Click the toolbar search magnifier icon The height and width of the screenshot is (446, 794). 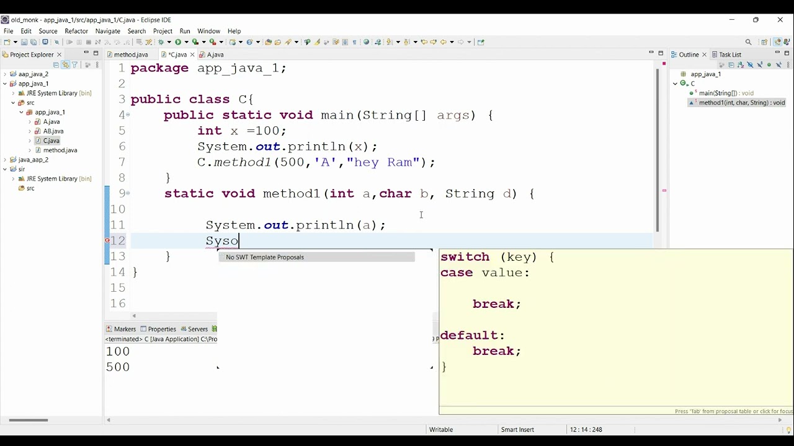click(x=748, y=42)
